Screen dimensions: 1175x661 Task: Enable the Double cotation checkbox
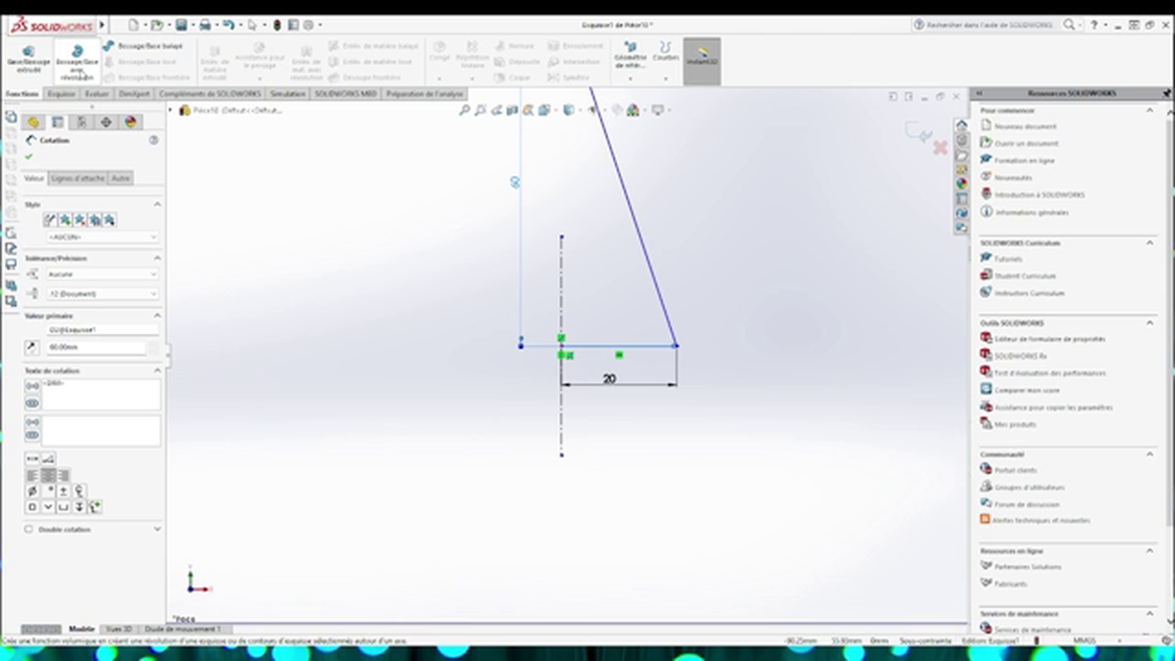pyautogui.click(x=28, y=529)
